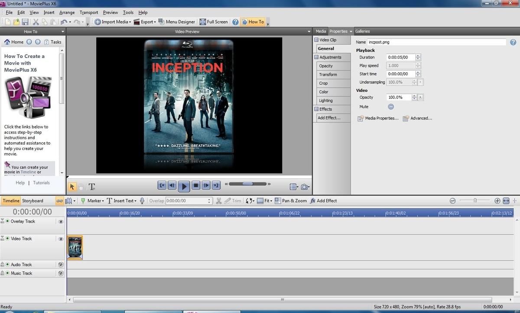The width and height of the screenshot is (520, 313).
Task: Open properties help question mark icon
Action: click(513, 42)
